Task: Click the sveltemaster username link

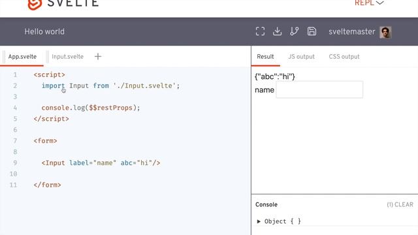Action: click(x=351, y=32)
